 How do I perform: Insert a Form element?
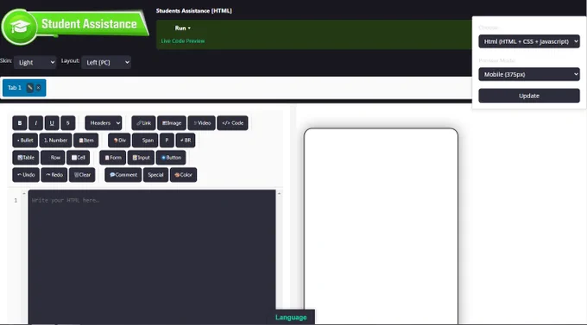pos(113,158)
